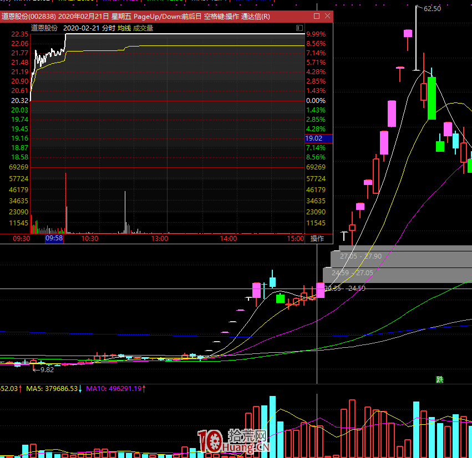Screen dimensions: 472x458
Task: Click the green 跌 marker icon
Action: 439,379
